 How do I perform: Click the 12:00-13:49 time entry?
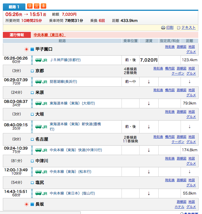[x=16, y=170]
